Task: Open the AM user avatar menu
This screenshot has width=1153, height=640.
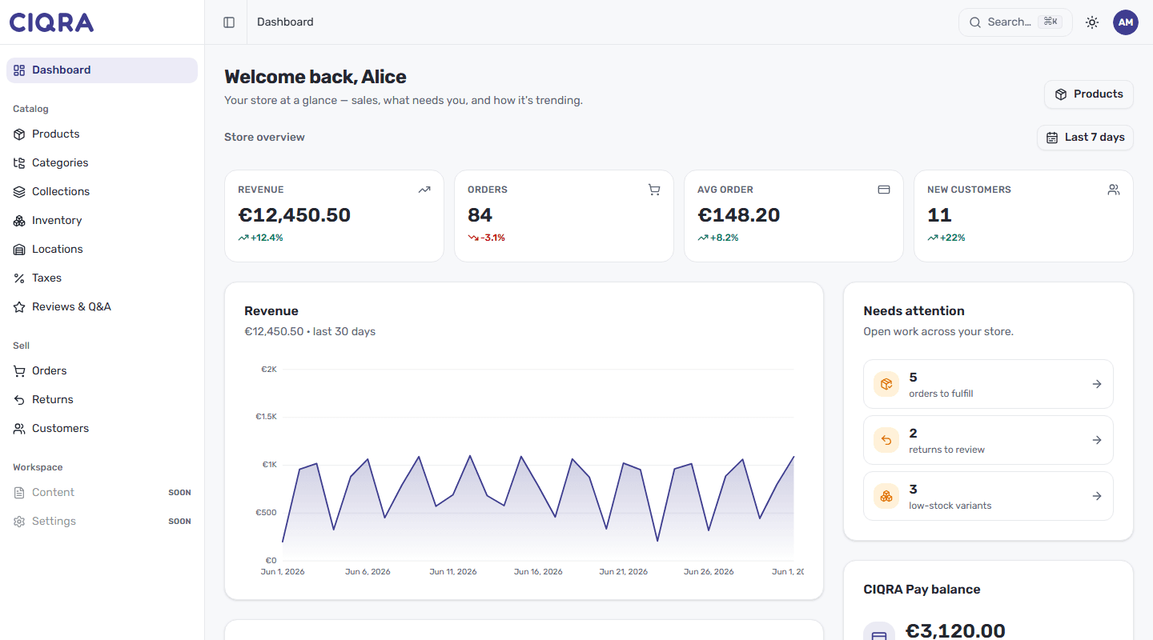Action: tap(1126, 22)
